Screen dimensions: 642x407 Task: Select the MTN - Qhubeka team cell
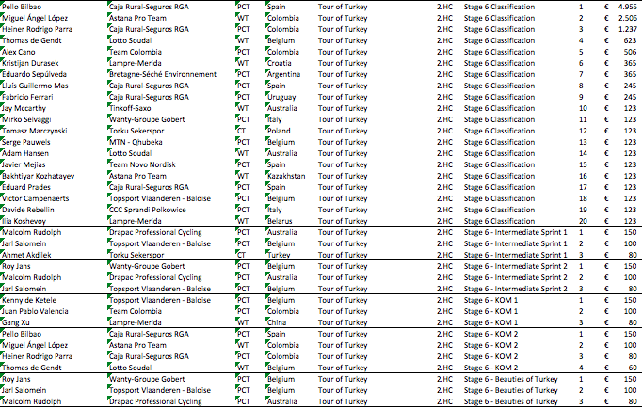click(x=136, y=142)
